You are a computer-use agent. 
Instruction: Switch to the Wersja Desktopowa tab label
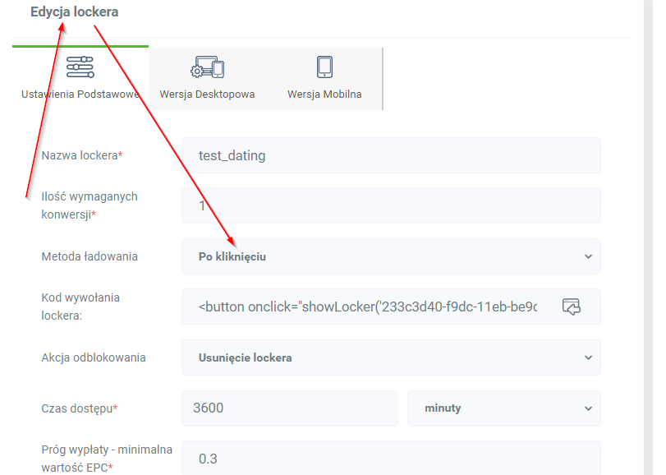207,94
